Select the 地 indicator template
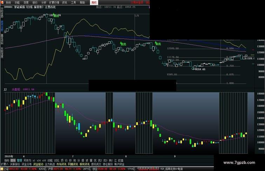Screen dimensions: 265x171 pos(75,160)
